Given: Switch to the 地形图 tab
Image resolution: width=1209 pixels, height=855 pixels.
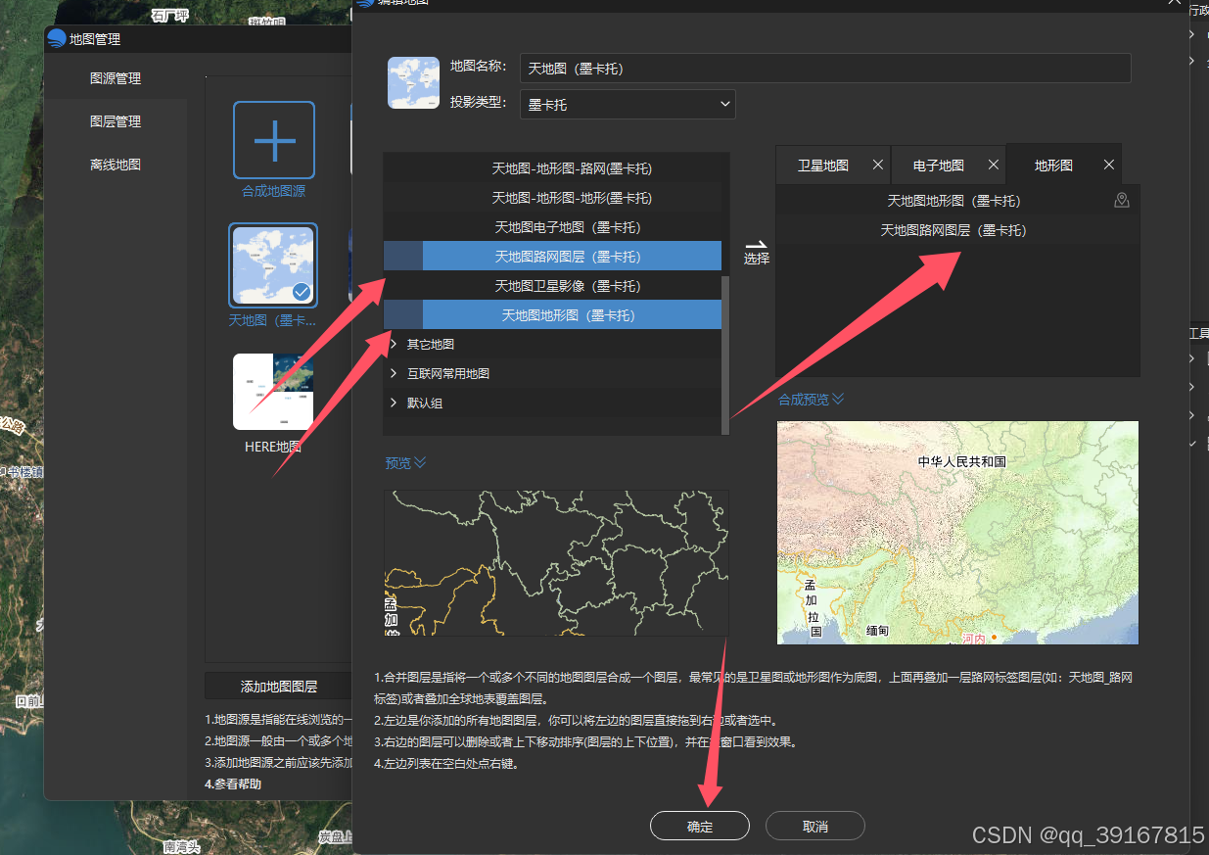Looking at the screenshot, I should 1053,166.
